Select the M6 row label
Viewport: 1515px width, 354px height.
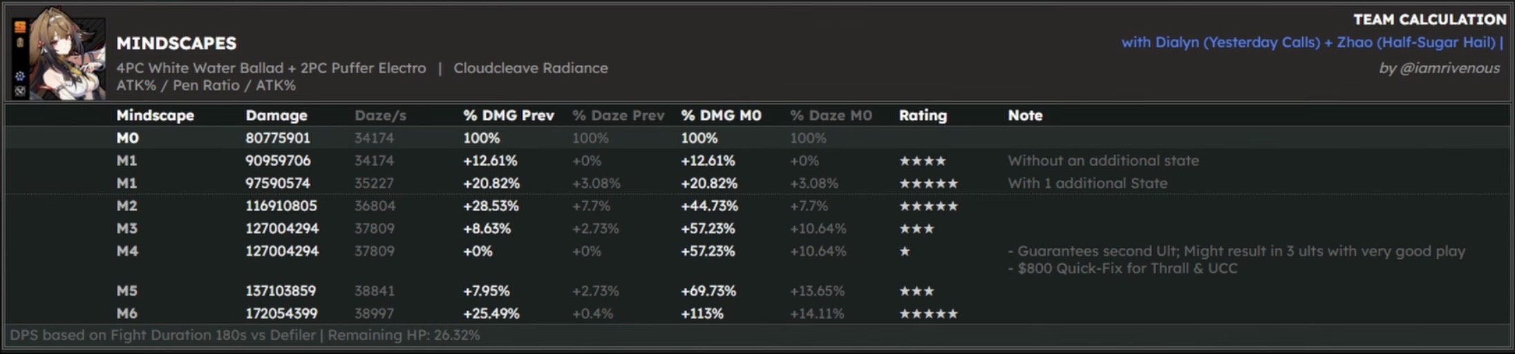(x=126, y=313)
